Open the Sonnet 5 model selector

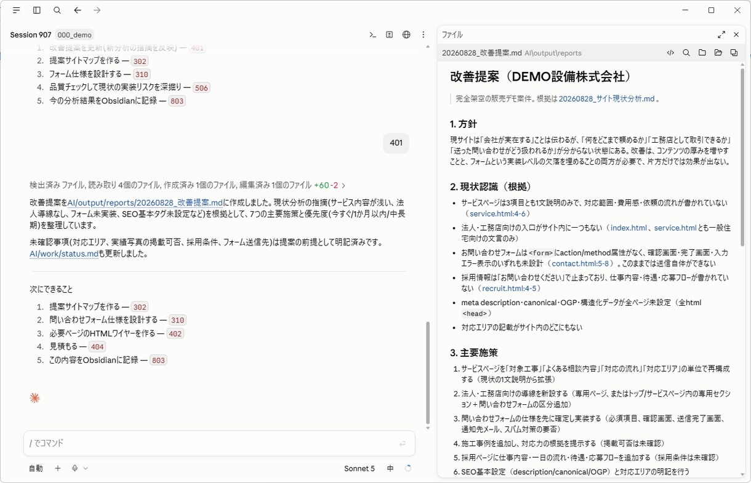point(359,468)
